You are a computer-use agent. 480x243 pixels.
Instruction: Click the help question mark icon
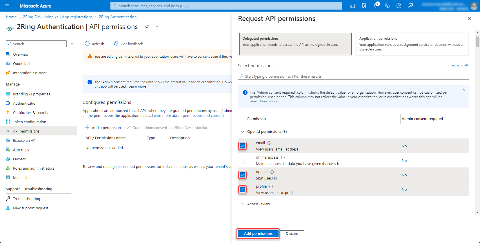399,6
